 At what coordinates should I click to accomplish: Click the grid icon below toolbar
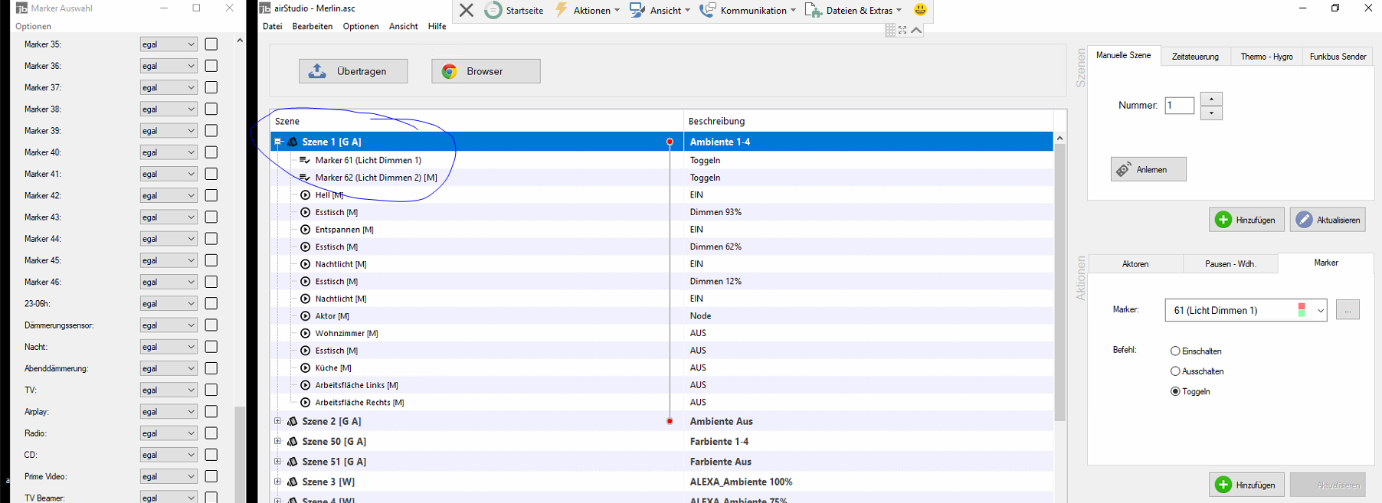coord(890,30)
